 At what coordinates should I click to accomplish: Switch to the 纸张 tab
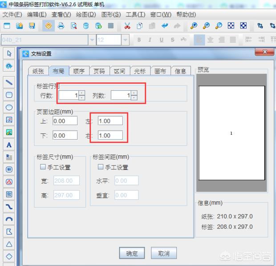37,71
